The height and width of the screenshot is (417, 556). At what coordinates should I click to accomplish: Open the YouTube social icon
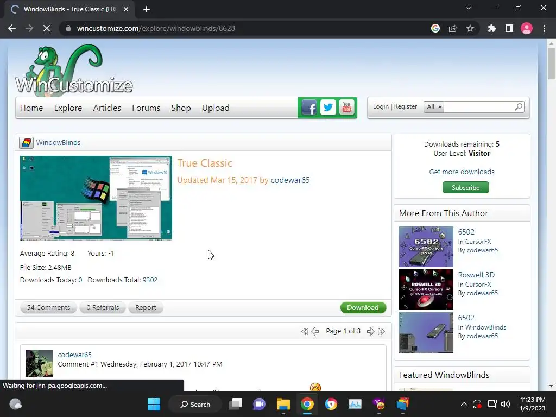coord(347,107)
